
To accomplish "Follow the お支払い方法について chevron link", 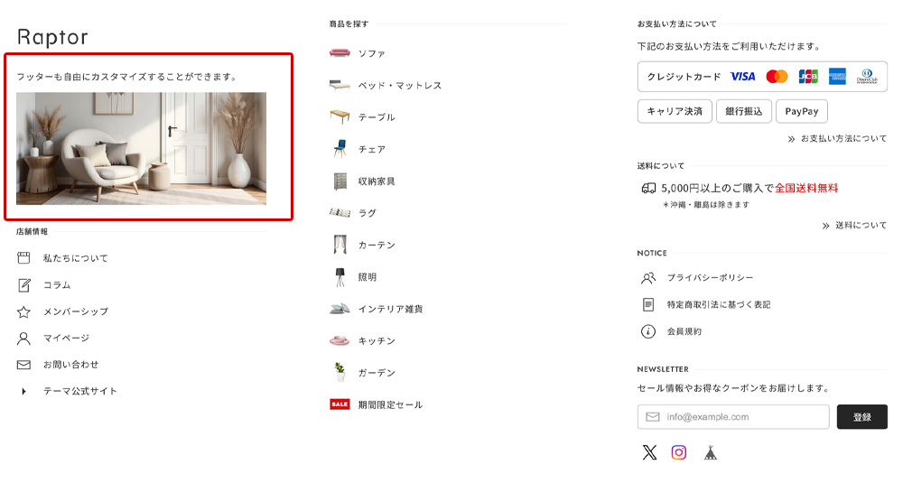I will (837, 139).
